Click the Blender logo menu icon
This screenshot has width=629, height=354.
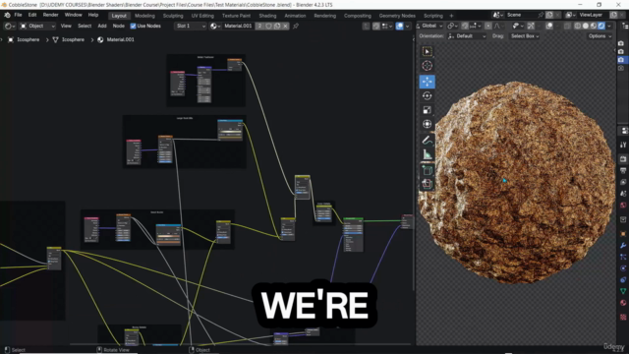(7, 15)
